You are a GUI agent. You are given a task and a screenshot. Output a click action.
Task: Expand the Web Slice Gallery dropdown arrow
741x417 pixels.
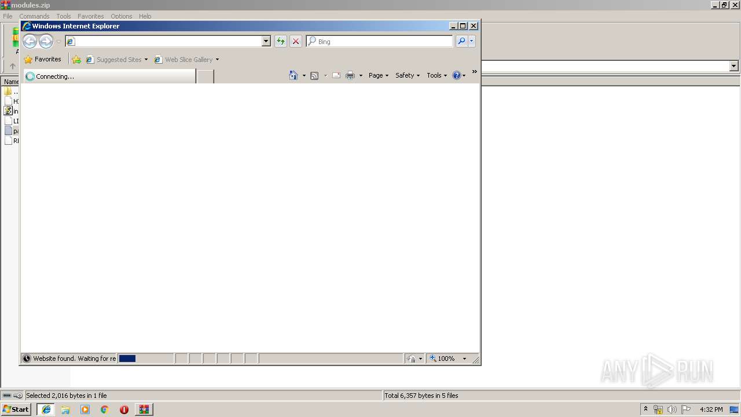pos(218,60)
